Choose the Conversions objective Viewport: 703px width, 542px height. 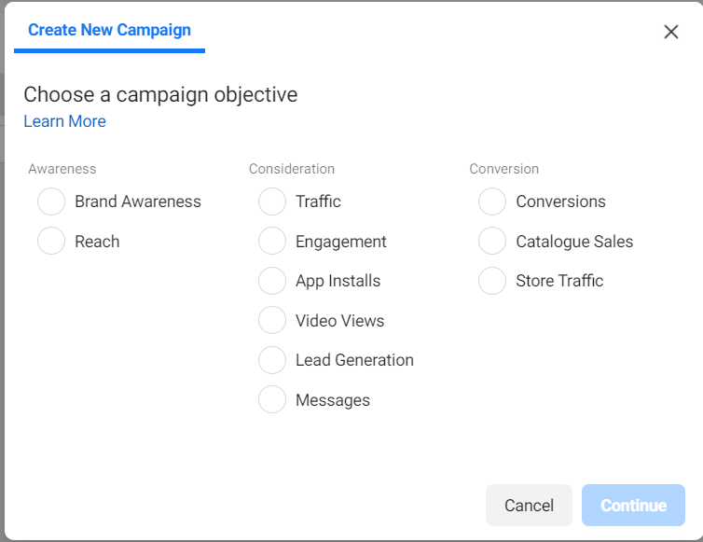(x=492, y=202)
